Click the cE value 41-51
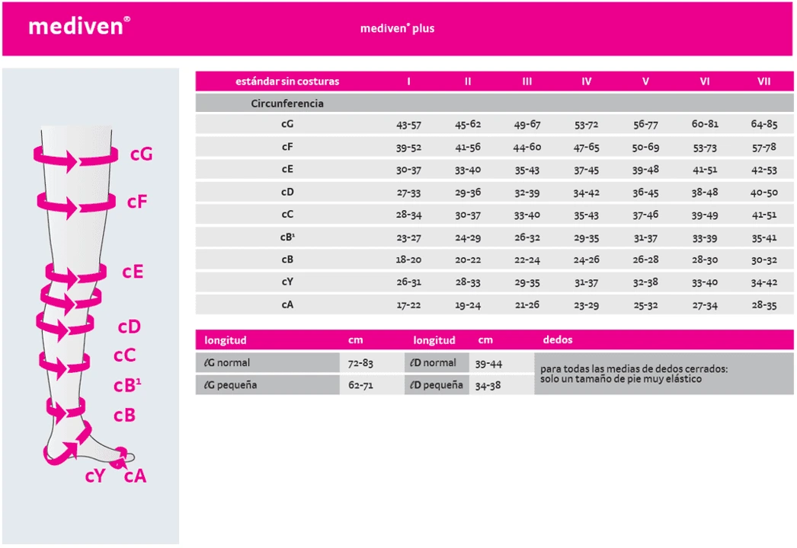 pyautogui.click(x=705, y=170)
